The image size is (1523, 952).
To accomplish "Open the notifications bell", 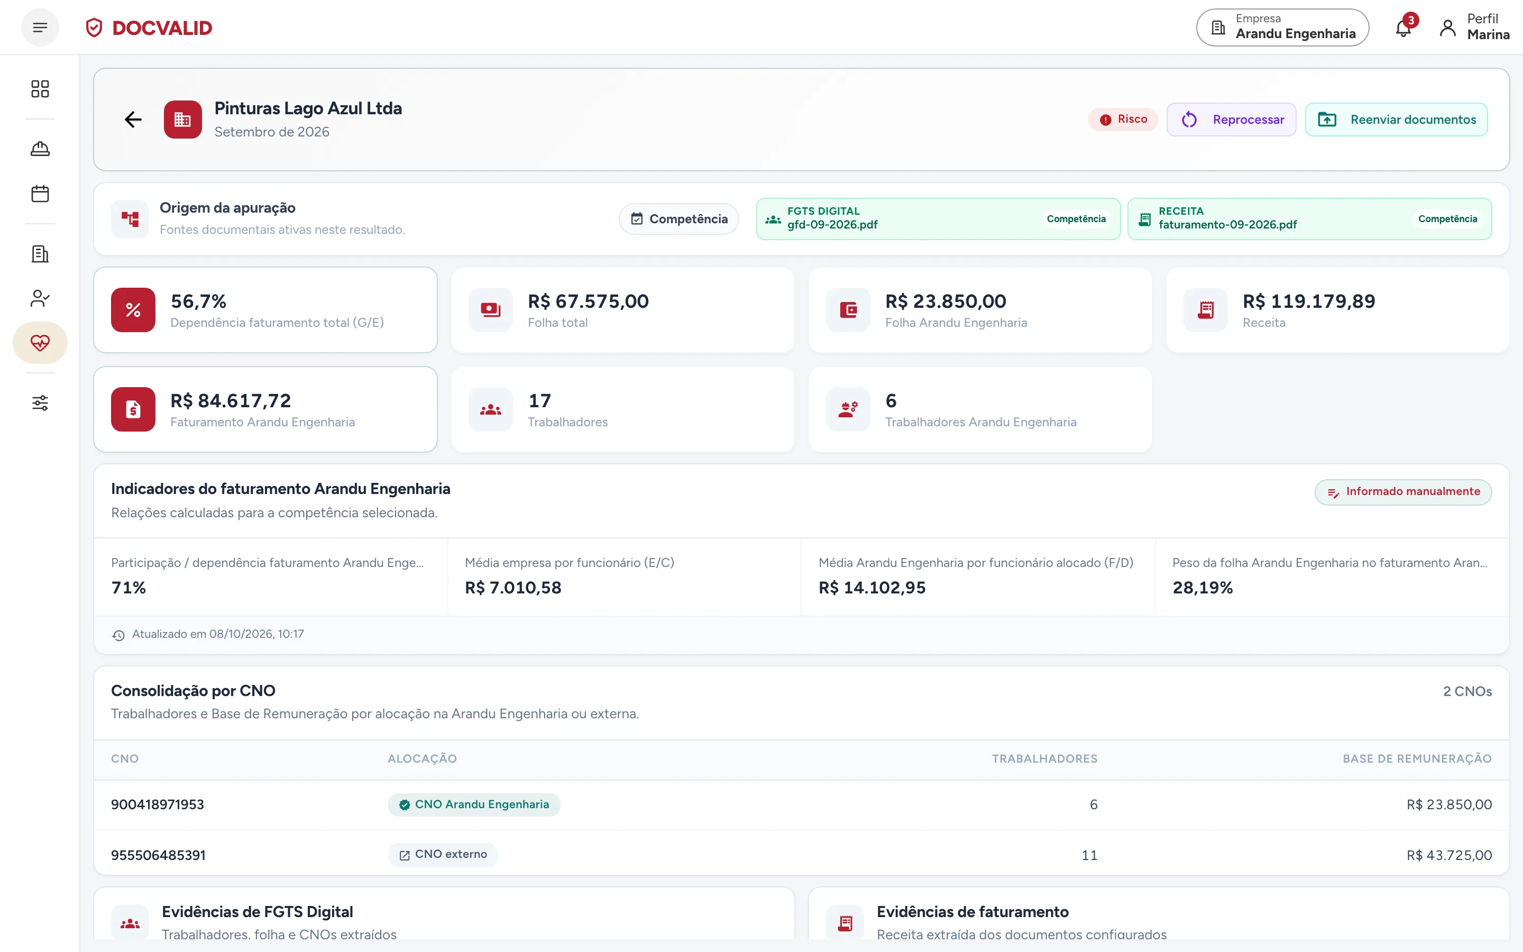I will point(1403,28).
